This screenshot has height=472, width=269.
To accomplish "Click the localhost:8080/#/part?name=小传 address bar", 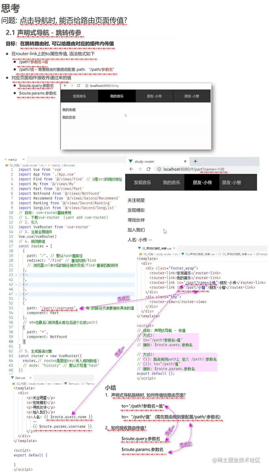I will 206,169.
